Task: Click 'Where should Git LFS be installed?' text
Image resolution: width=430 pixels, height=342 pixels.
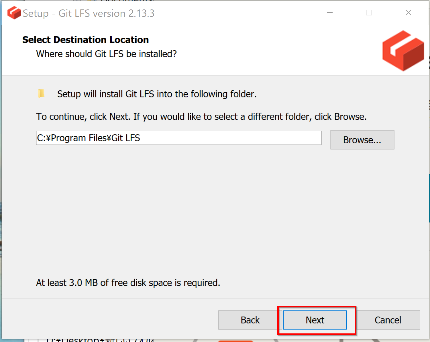Action: coord(106,54)
